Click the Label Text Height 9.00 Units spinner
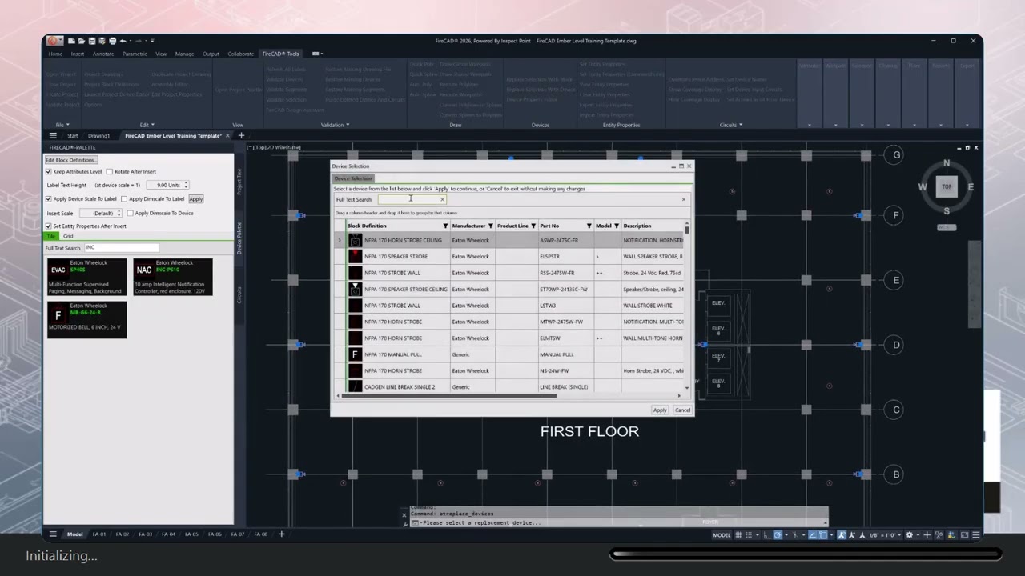Screen dimensions: 1025x576 click(167, 185)
